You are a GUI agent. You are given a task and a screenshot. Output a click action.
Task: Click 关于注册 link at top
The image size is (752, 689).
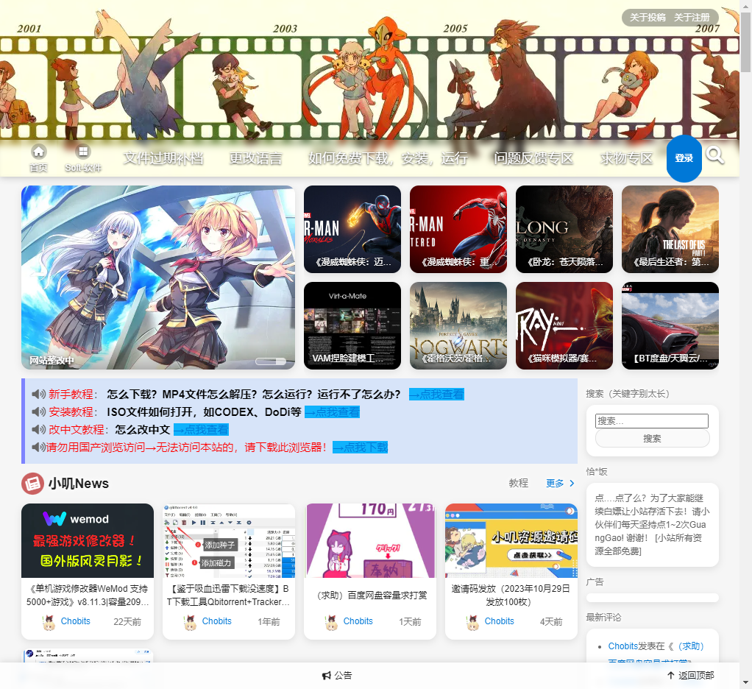pyautogui.click(x=692, y=17)
